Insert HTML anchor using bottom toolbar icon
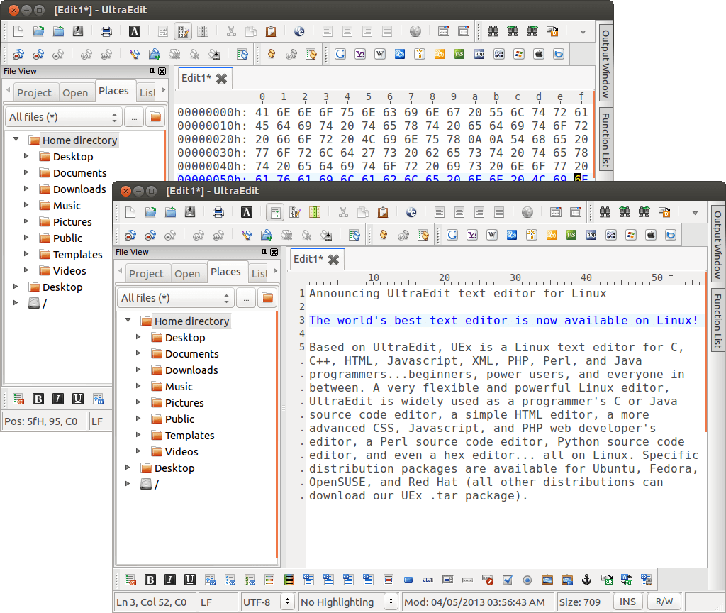This screenshot has height=613, width=726. (586, 580)
